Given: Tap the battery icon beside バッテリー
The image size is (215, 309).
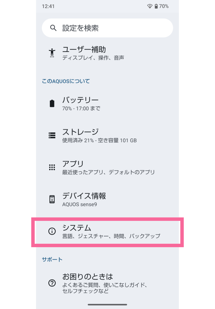Looking at the screenshot, I should [52, 103].
